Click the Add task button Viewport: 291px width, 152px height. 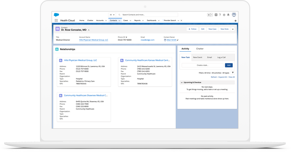pos(229,65)
